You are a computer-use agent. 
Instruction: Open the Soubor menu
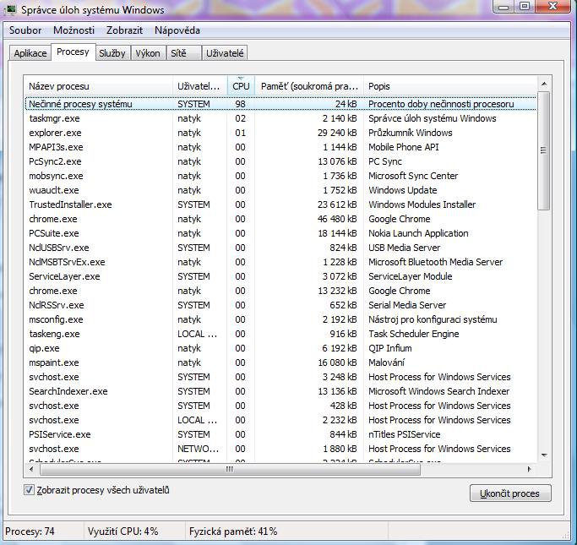pos(25,30)
